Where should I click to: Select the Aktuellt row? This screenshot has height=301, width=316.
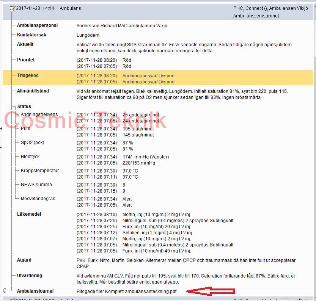158,47
